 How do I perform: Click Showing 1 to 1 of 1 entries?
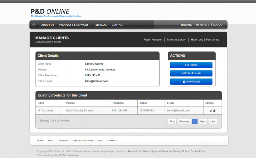(54, 121)
